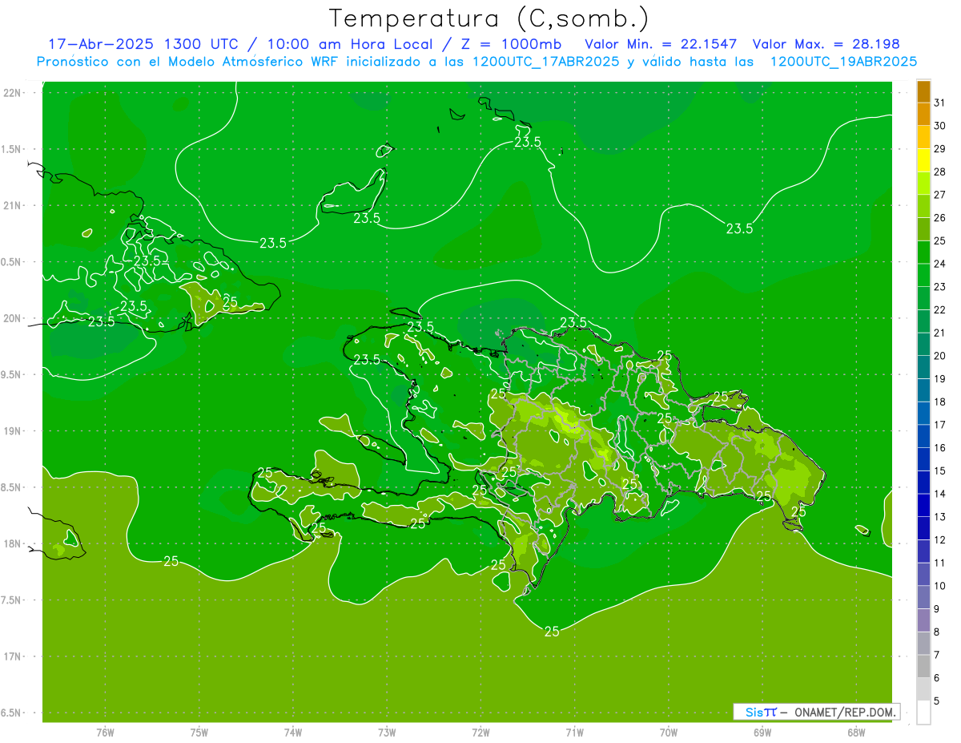
Task: Click the dark orange swatch above legend value 31
Action: [x=923, y=91]
